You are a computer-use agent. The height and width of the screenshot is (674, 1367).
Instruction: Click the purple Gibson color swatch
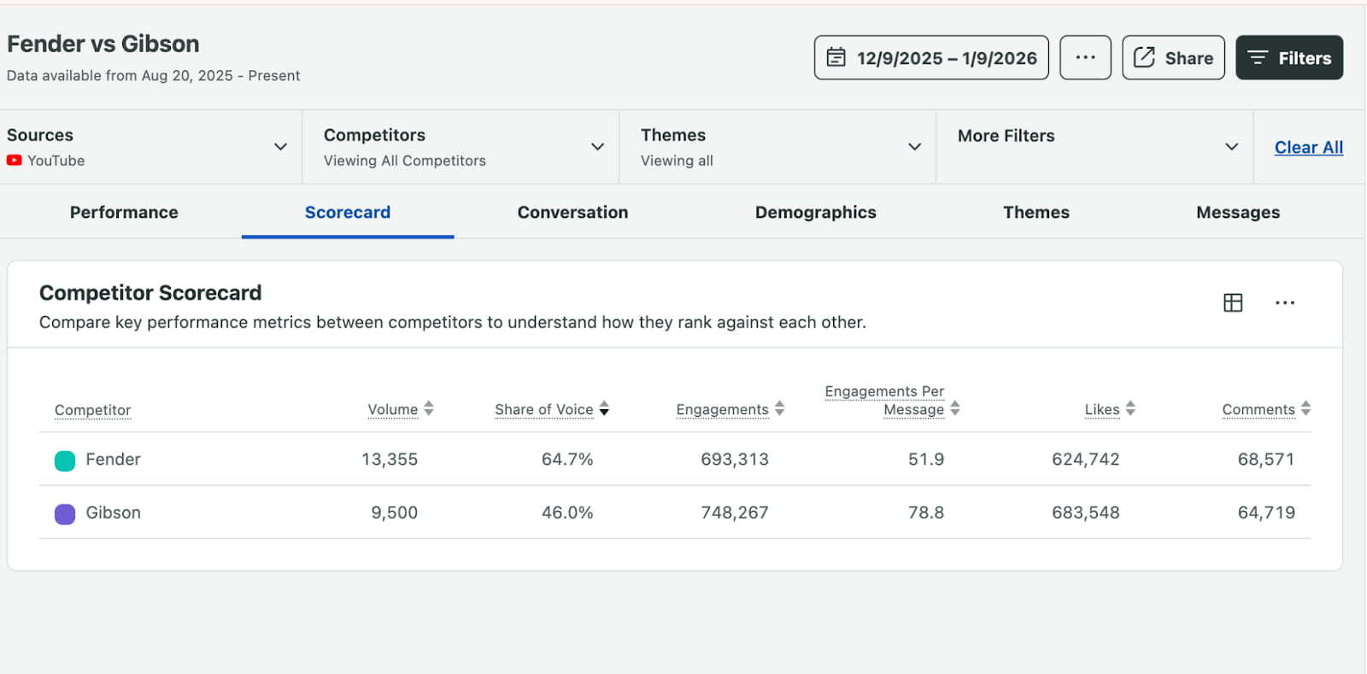coord(65,514)
